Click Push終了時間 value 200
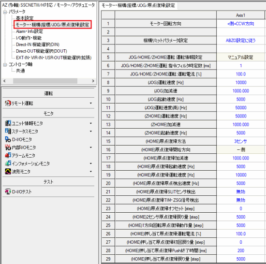This screenshot has width=266, height=264. [x=240, y=250]
